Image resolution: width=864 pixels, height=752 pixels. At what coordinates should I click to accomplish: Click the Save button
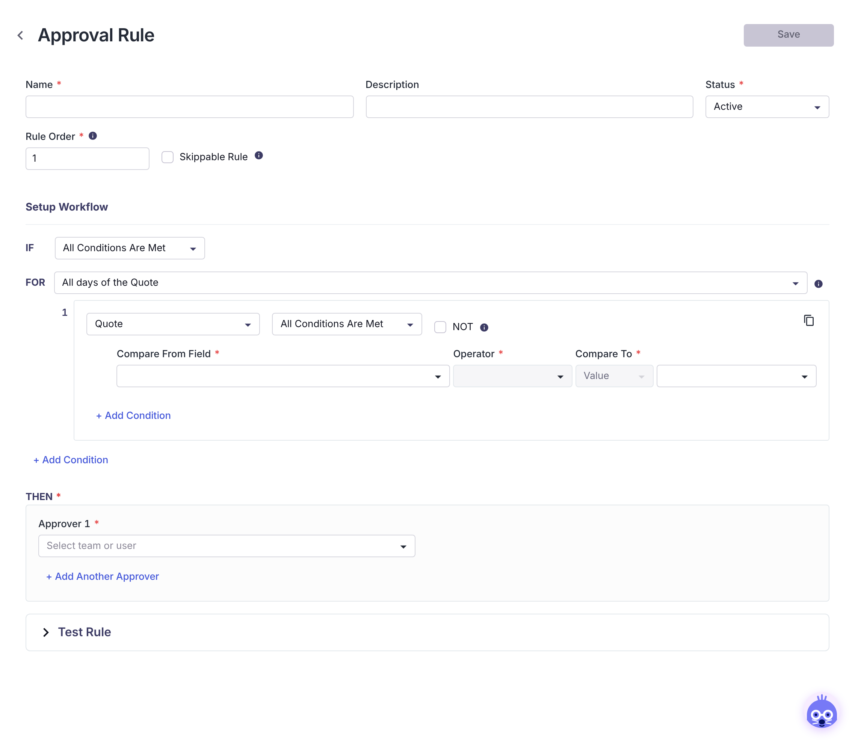pos(788,35)
